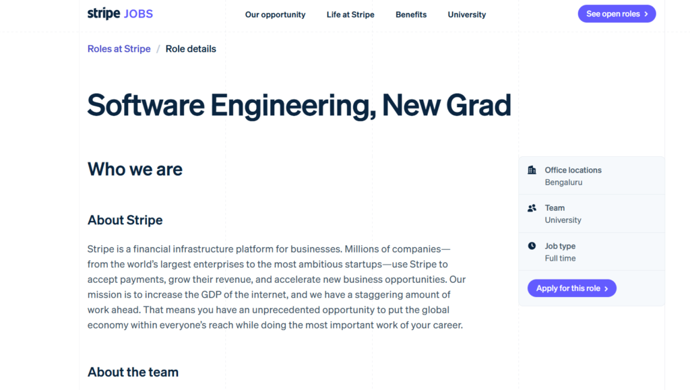Click University under Team in the sidebar
This screenshot has width=690, height=390.
tap(563, 220)
